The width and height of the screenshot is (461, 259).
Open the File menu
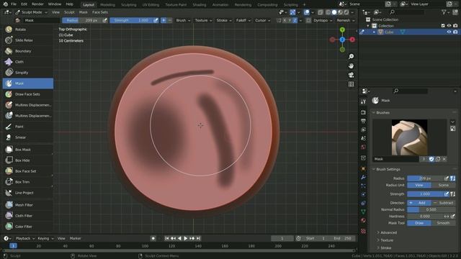point(14,4)
